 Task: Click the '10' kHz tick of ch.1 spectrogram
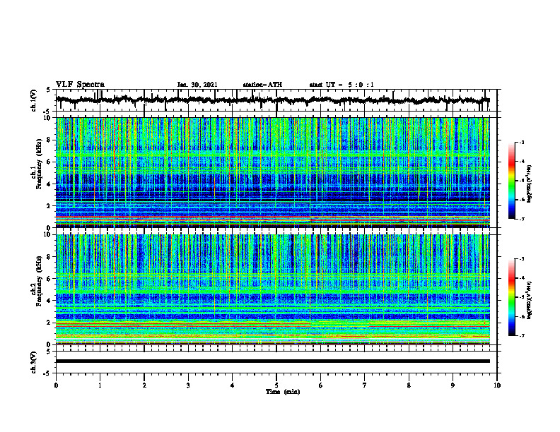click(49, 118)
